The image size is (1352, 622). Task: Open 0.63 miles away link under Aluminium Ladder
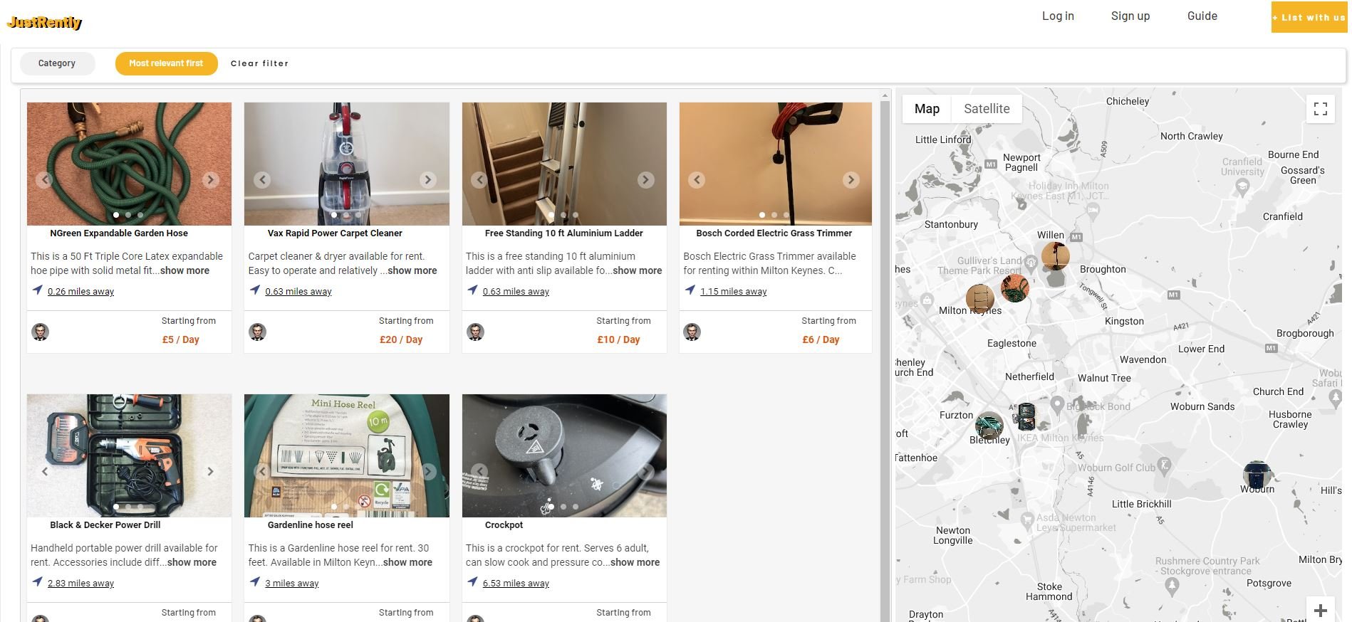tap(516, 291)
